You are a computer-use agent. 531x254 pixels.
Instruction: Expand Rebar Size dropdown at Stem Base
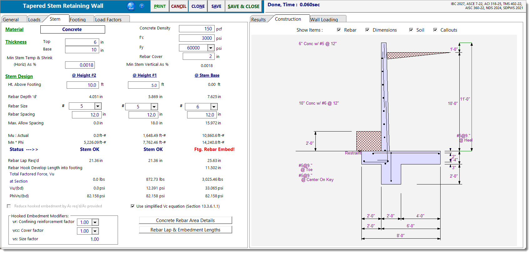(x=214, y=107)
